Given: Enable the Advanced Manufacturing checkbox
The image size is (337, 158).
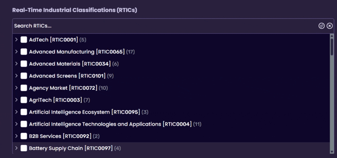Looking at the screenshot, I should coord(24,52).
